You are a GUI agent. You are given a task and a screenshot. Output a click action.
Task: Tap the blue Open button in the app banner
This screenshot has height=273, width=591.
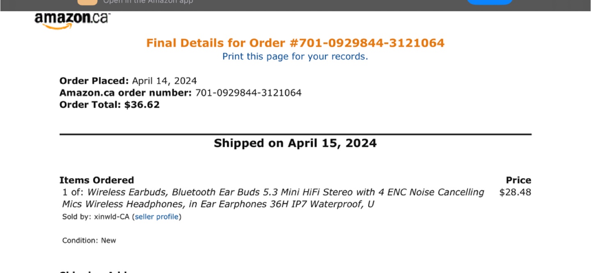coord(489,1)
